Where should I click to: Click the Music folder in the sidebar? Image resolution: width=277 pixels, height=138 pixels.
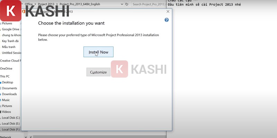point(7,100)
